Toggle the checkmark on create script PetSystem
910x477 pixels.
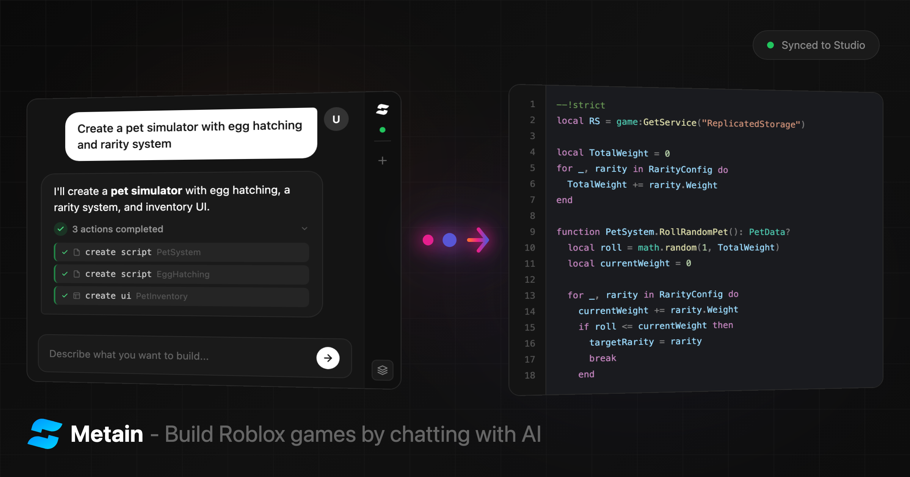point(64,252)
